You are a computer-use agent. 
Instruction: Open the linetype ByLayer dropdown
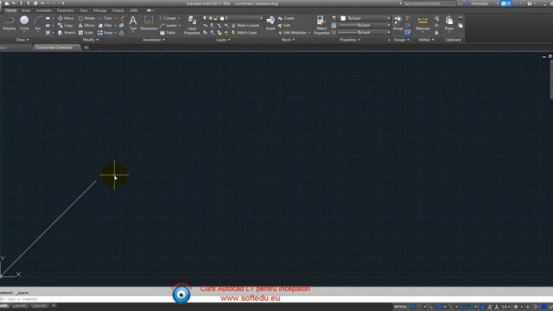click(x=365, y=33)
